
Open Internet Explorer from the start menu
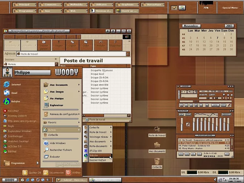coord(15,84)
